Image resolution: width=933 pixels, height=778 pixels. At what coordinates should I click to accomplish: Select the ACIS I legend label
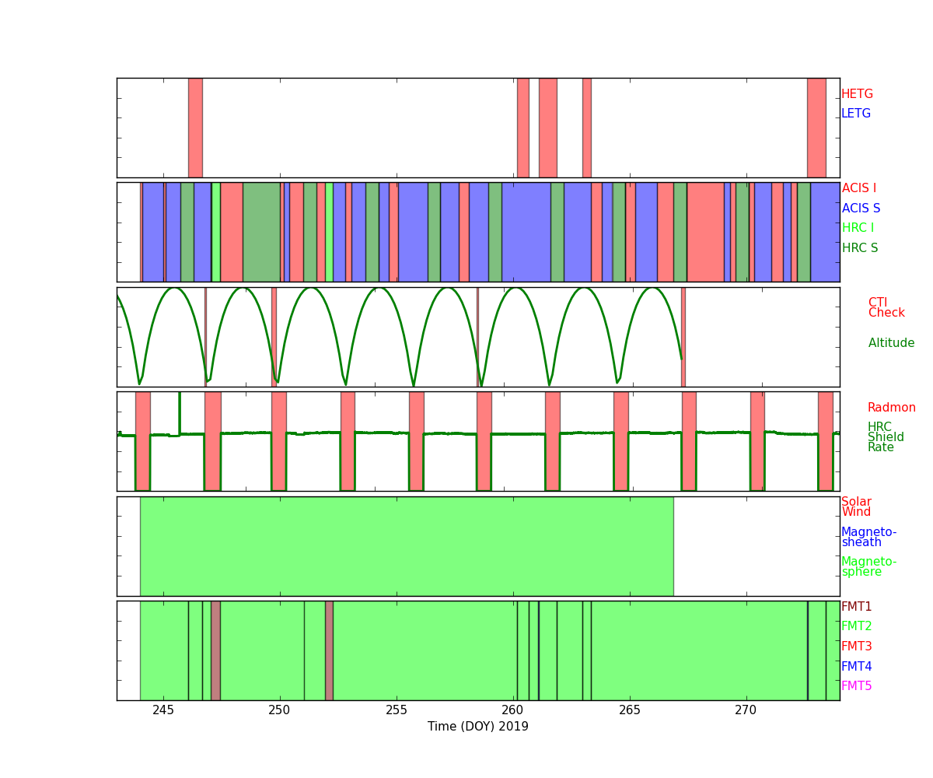[x=858, y=188]
